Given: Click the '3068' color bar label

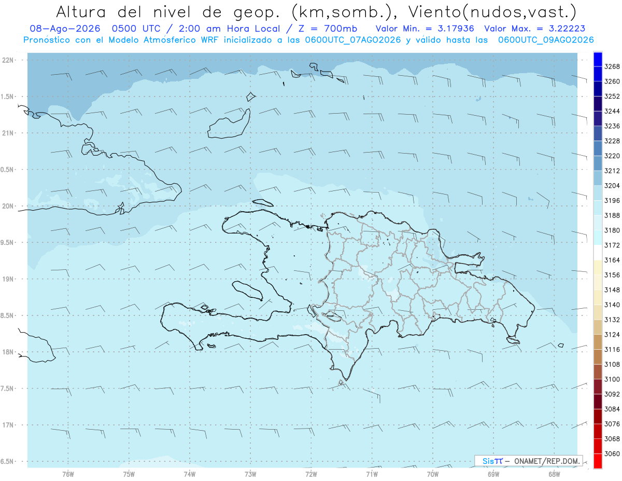Looking at the screenshot, I should [x=612, y=439].
